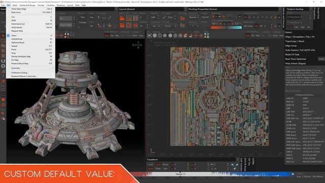325x183 pixels.
Task: Expand the Edge Loop section
Action: click(291, 46)
